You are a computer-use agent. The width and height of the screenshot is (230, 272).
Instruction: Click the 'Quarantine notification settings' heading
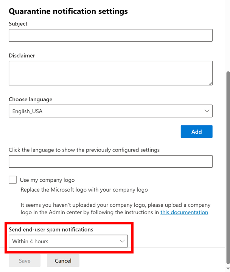68,11
